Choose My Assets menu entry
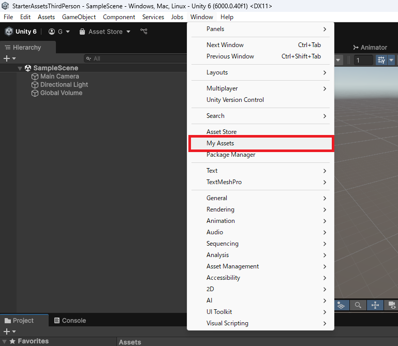The width and height of the screenshot is (398, 346). pyautogui.click(x=260, y=143)
